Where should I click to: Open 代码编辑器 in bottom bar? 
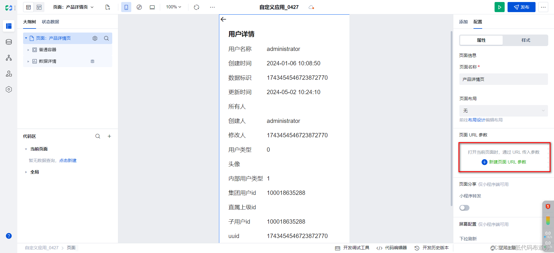(392, 248)
